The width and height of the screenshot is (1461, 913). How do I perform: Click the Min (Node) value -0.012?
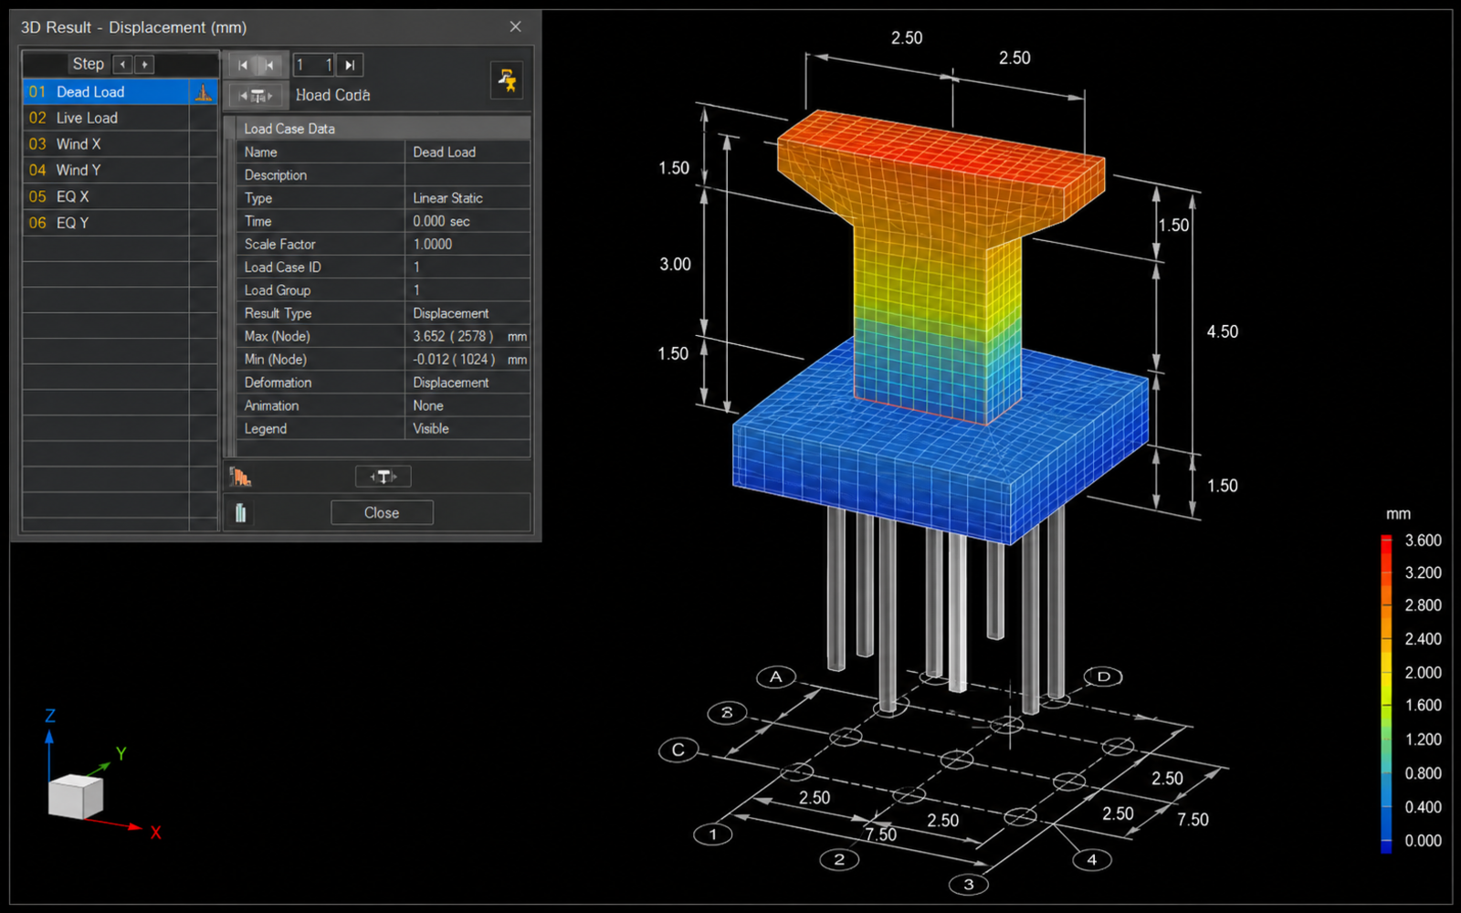[x=467, y=360]
